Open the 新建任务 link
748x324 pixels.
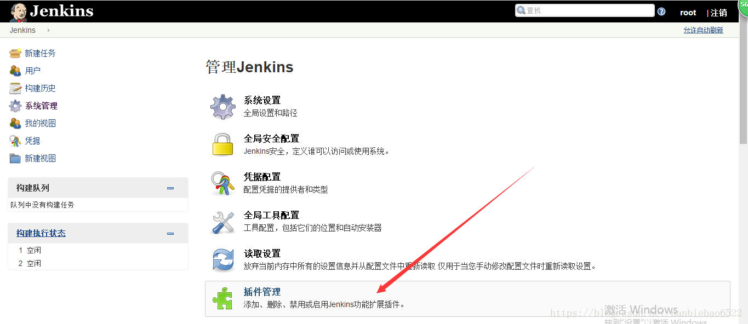coord(40,53)
